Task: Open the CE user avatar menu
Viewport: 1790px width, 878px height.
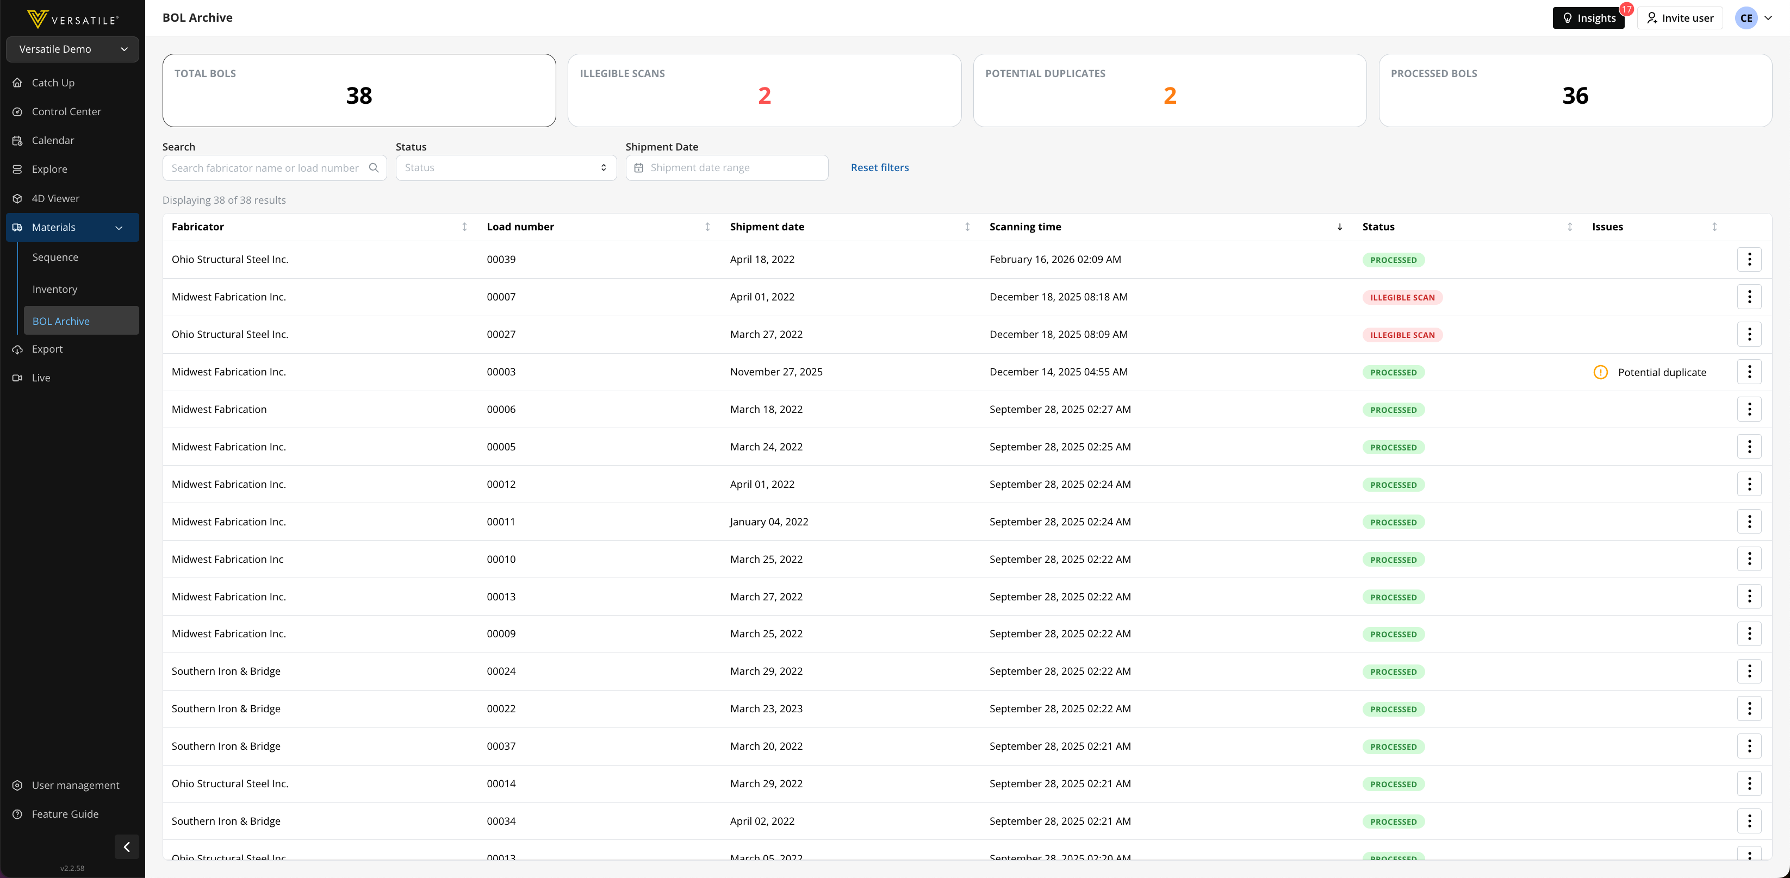Action: (x=1745, y=18)
